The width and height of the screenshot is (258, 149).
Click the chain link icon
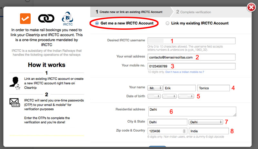[46, 18]
